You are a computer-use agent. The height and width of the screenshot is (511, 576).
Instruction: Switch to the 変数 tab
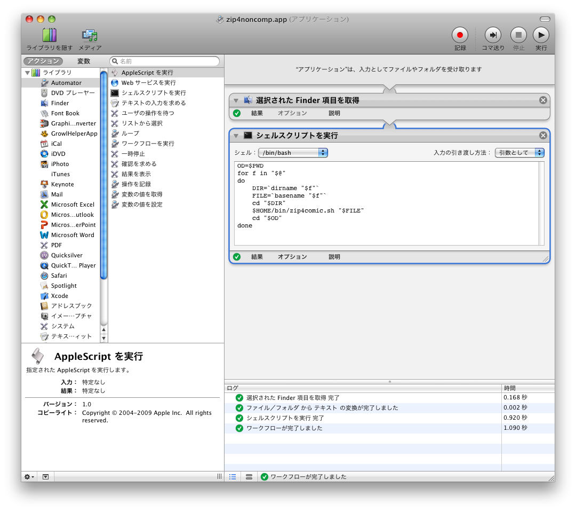click(84, 61)
